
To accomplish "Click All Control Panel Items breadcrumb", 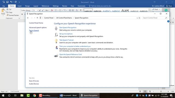I will [x=64, y=18].
